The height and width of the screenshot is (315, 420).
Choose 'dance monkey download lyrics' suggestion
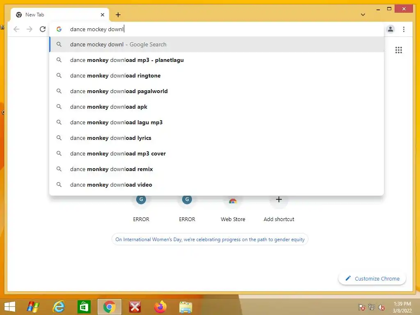217,138
